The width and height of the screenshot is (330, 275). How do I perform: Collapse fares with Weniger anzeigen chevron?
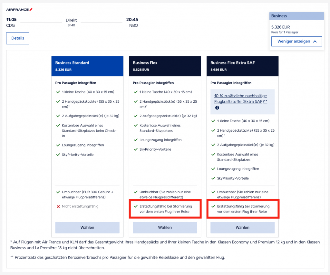[296, 42]
